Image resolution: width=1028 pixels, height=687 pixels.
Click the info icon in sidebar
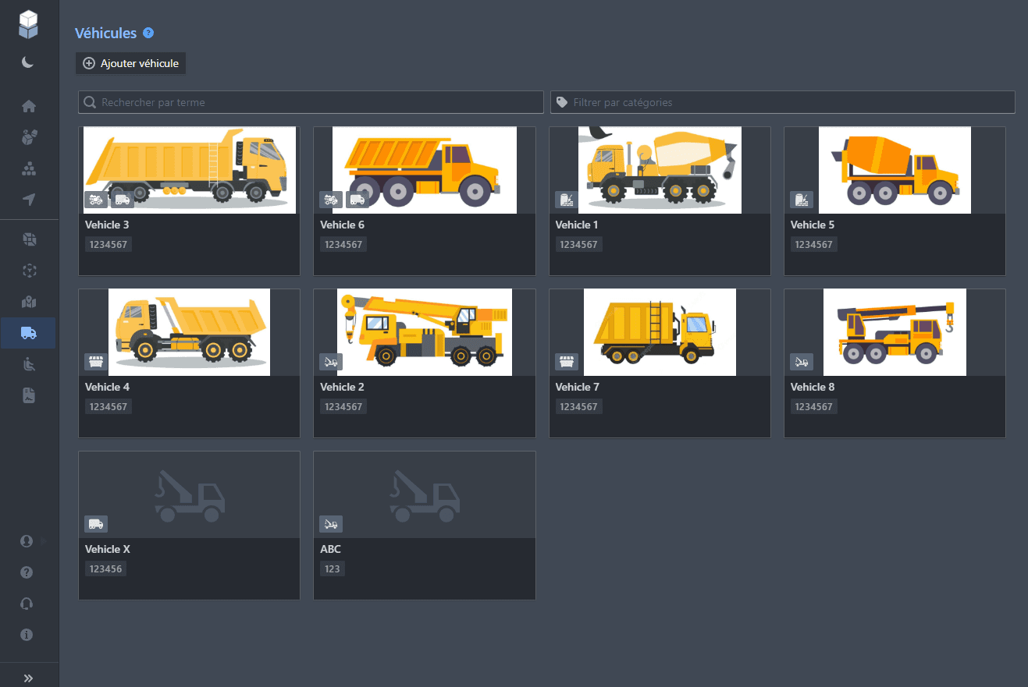tap(27, 635)
